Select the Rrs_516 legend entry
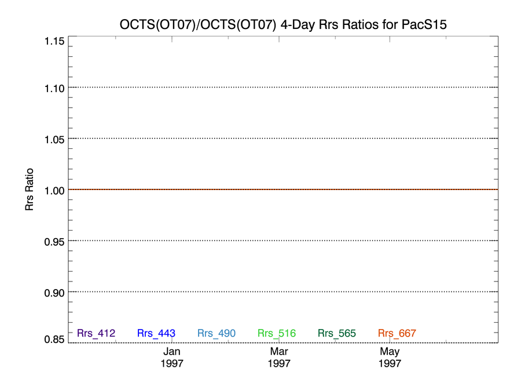 pyautogui.click(x=277, y=333)
